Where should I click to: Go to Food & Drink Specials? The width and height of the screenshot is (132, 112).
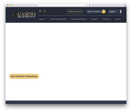click(x=58, y=19)
